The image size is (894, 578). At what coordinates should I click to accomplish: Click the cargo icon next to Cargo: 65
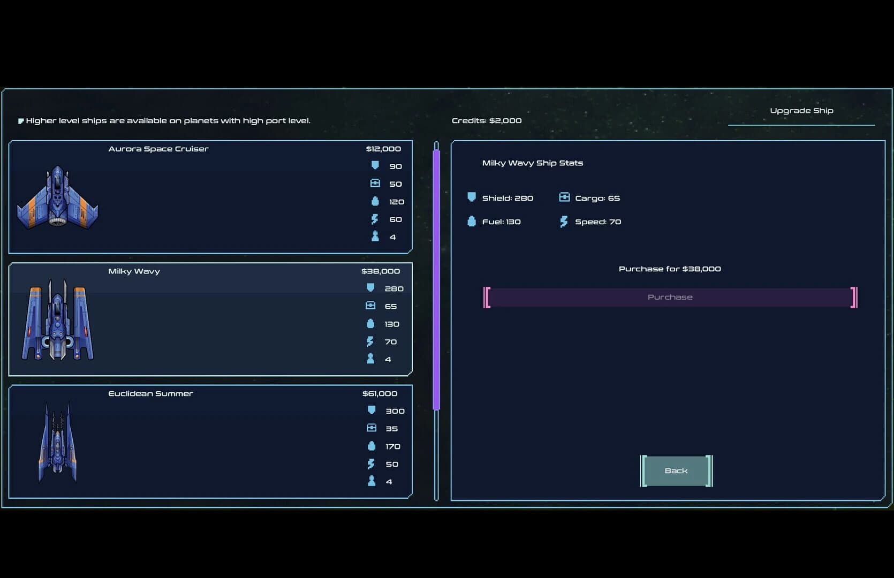(x=564, y=197)
